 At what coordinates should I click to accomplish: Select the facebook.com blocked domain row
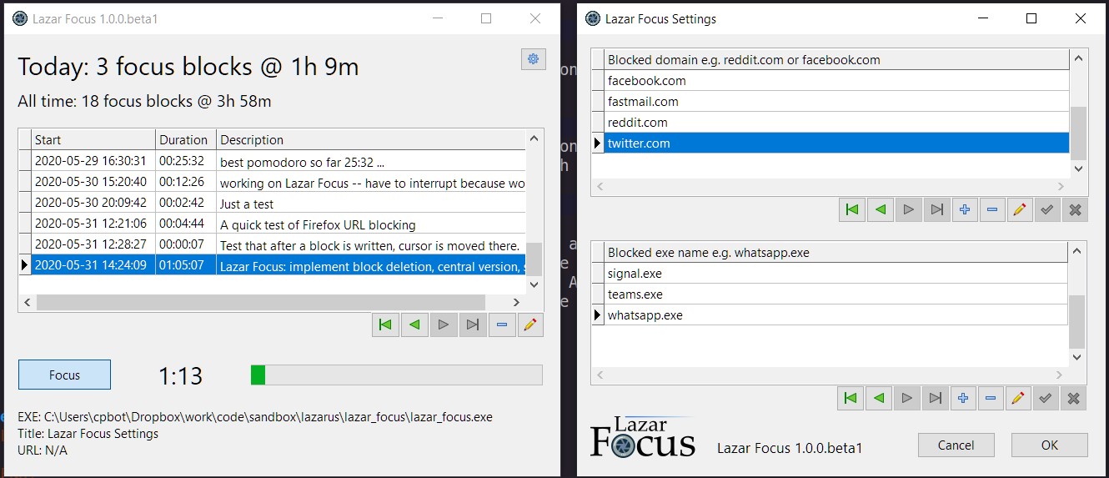(x=836, y=81)
